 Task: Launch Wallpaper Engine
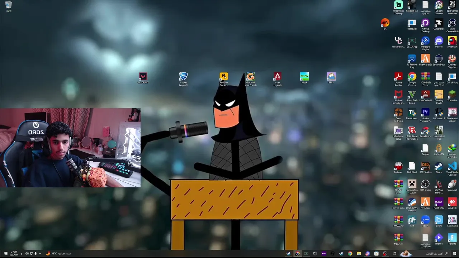coord(425,43)
